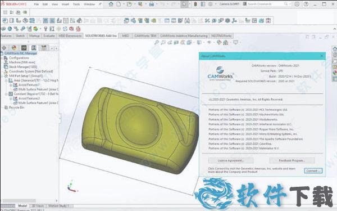This screenshot has width=337, height=211.
Task: Click the View Settings monitor icon
Action: point(235,42)
